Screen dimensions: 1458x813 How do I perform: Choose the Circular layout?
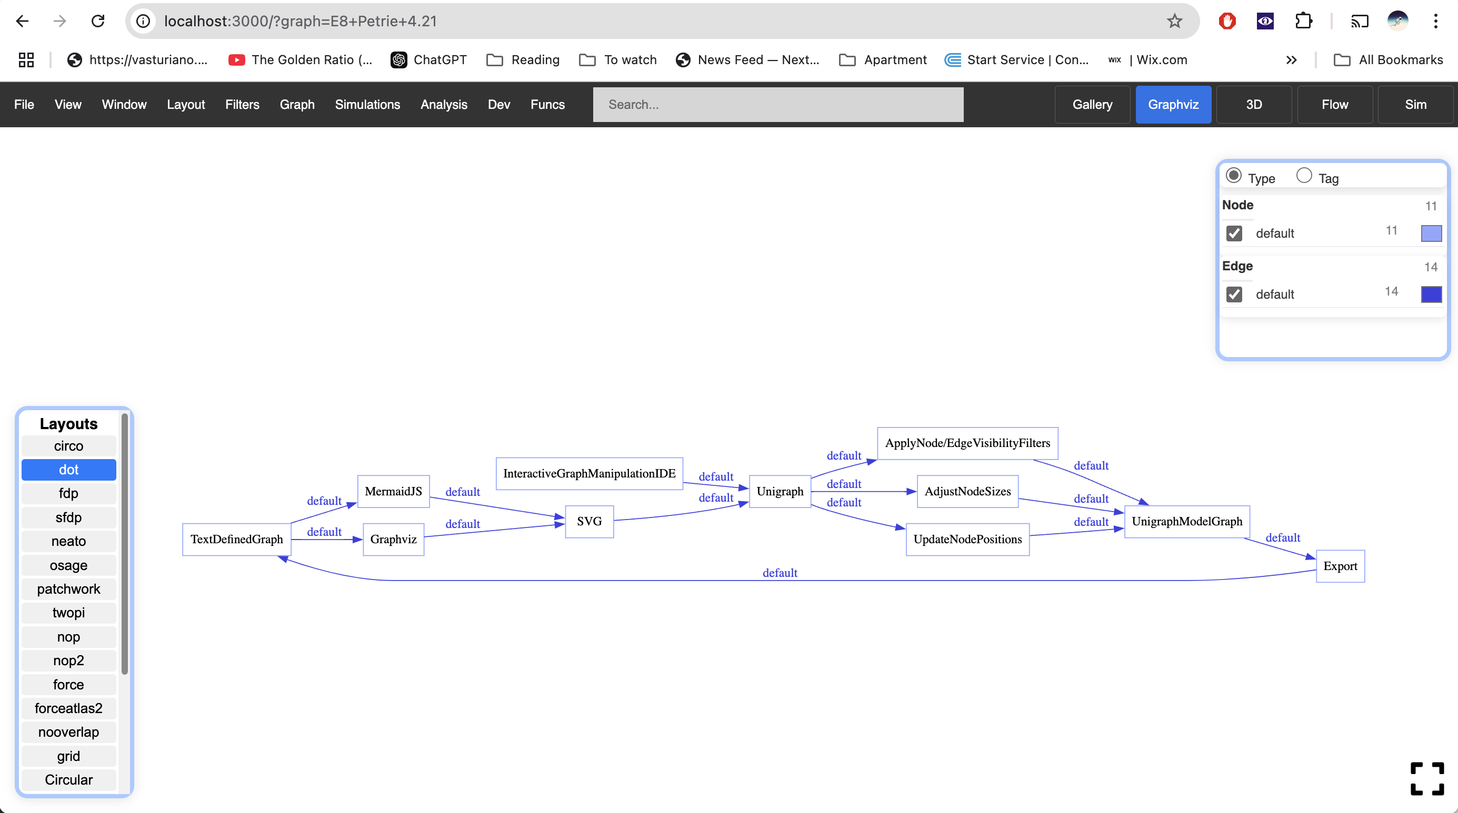tap(68, 780)
